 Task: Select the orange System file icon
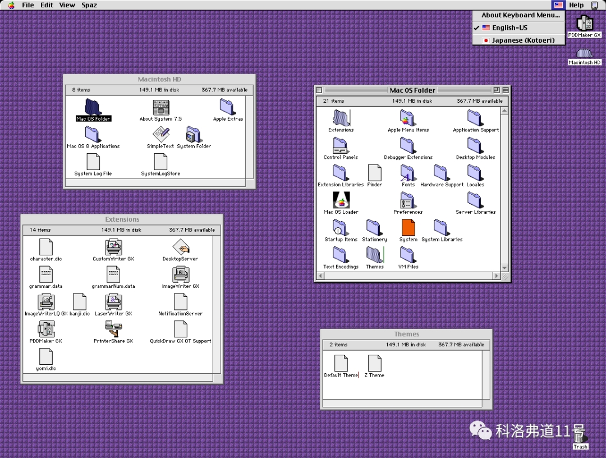click(x=408, y=227)
